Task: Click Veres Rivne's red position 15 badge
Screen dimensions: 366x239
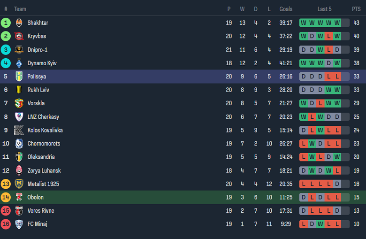Action: [x=6, y=210]
